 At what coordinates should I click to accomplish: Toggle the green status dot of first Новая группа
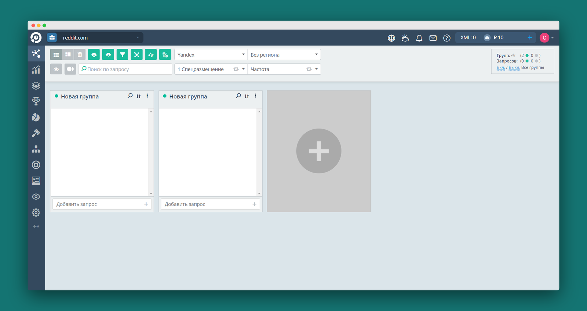pos(56,96)
